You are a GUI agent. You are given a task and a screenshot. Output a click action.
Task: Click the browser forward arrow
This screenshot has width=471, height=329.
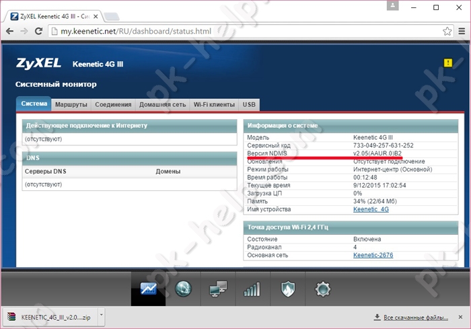click(x=24, y=31)
